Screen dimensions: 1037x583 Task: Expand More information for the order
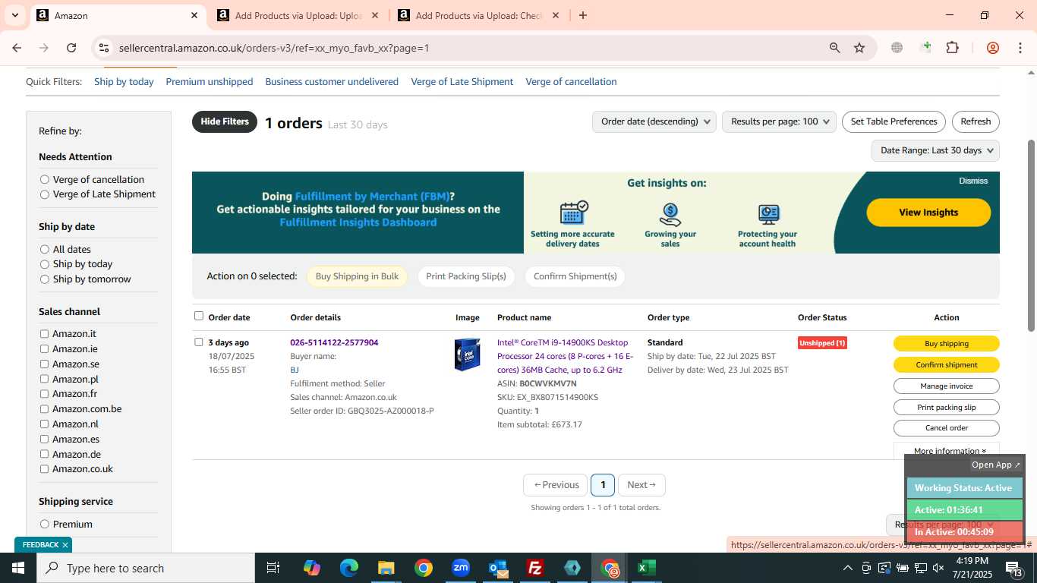coord(947,451)
